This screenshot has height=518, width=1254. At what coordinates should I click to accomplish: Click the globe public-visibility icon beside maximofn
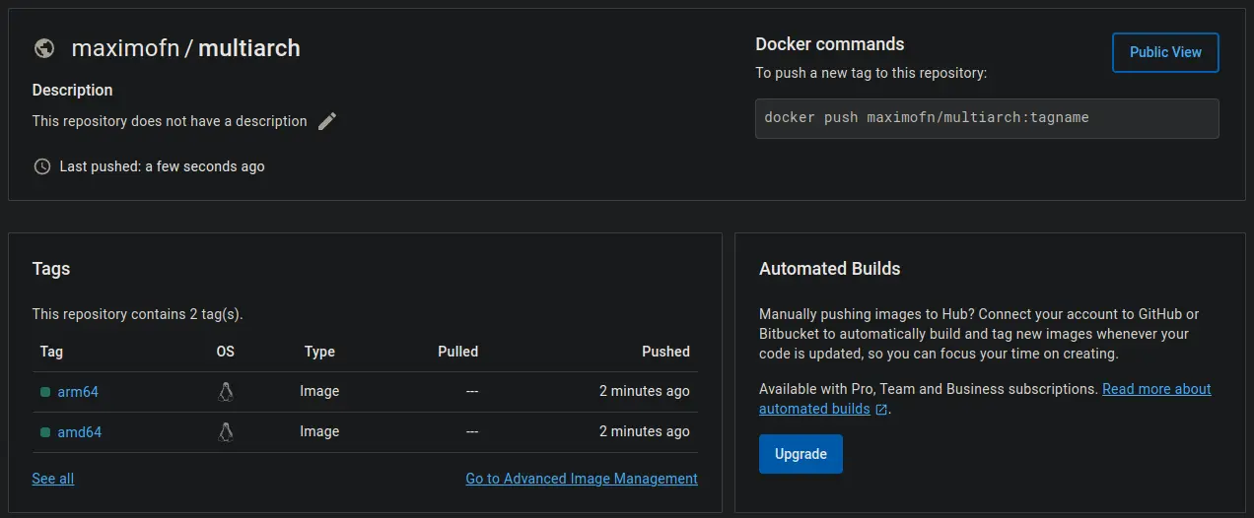coord(43,48)
